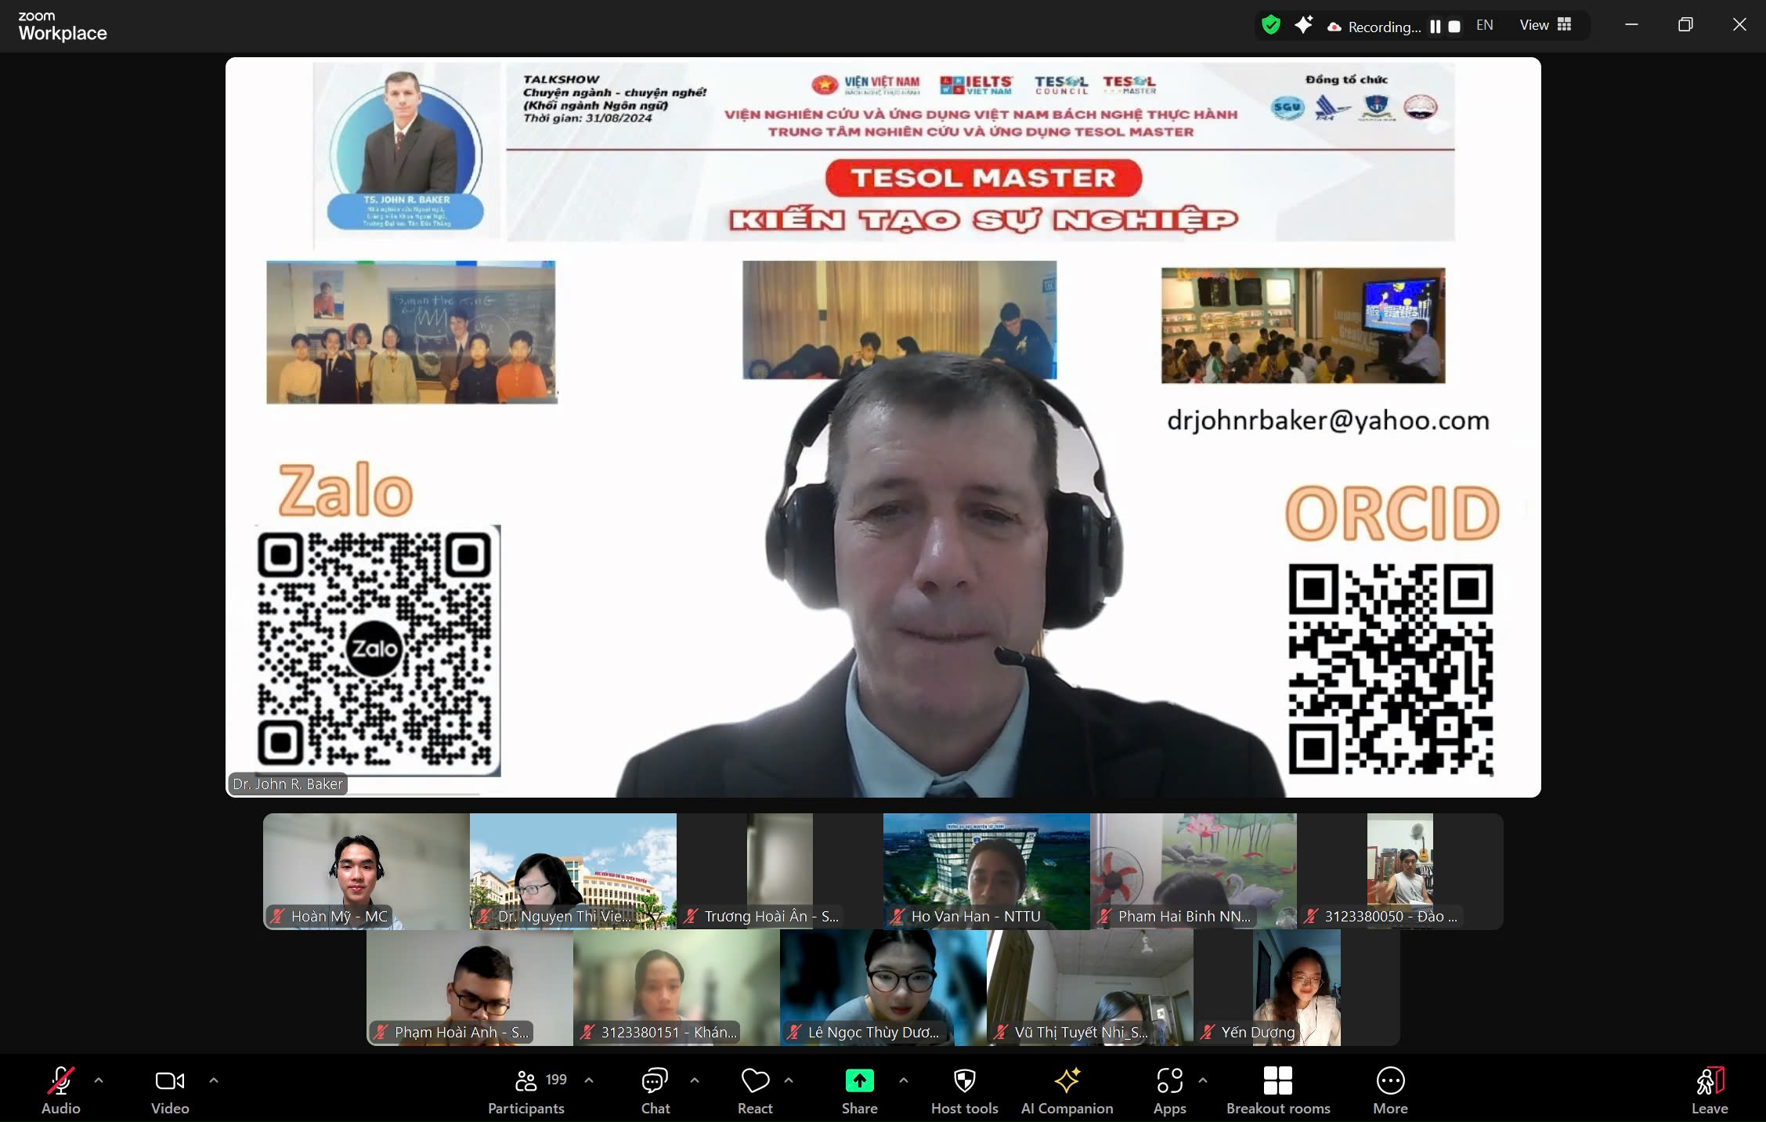Screen dimensions: 1766x1122
Task: Select Vũ Thị Tuyết Nhi video tile
Action: (x=1090, y=988)
